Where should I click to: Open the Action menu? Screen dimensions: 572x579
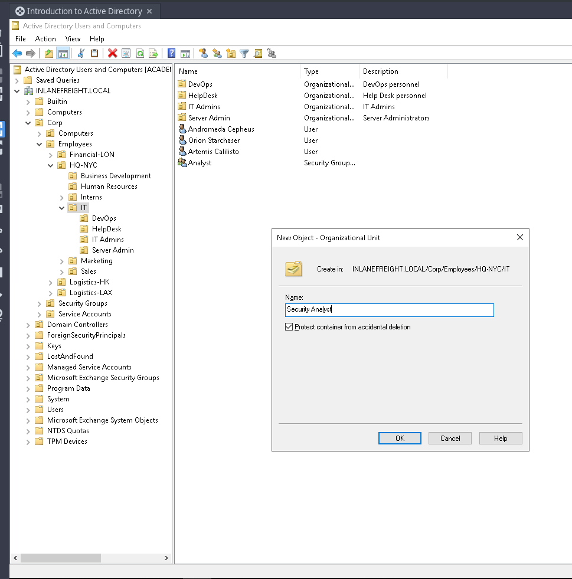(x=45, y=39)
